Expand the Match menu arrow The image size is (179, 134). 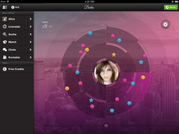tap(31, 42)
